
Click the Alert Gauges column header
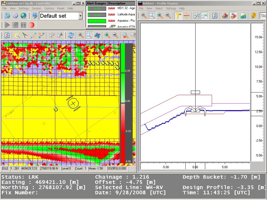point(97,3)
